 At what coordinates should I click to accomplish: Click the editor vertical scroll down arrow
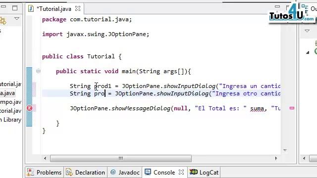(285, 150)
